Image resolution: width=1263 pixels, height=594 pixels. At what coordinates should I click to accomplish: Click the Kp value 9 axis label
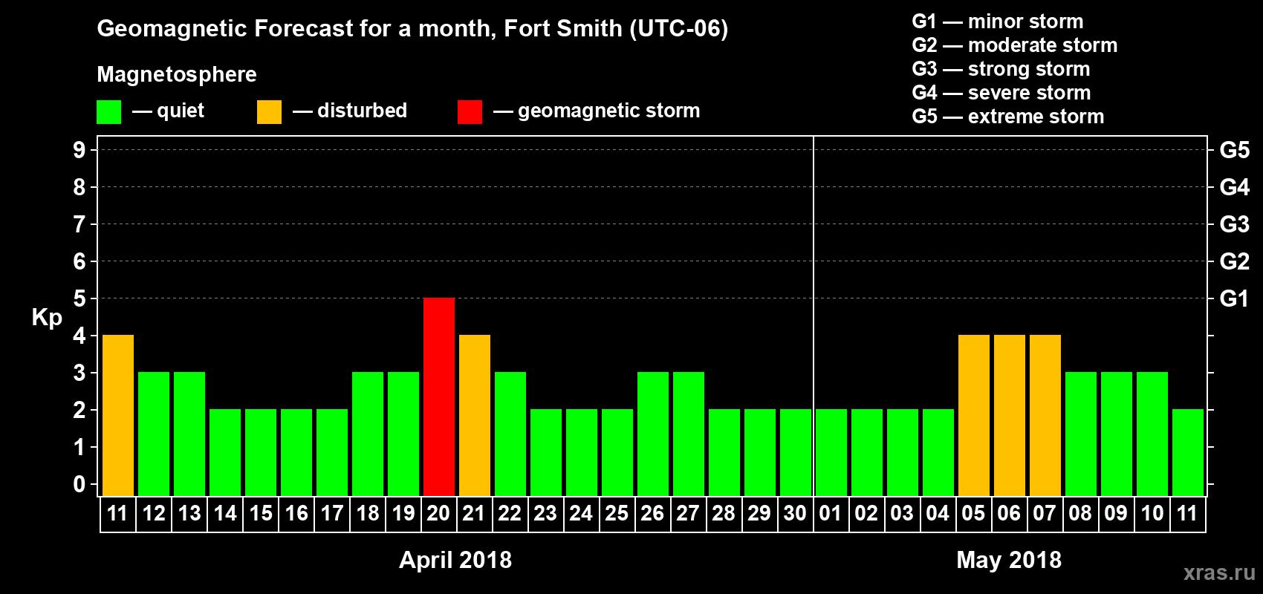(x=79, y=150)
